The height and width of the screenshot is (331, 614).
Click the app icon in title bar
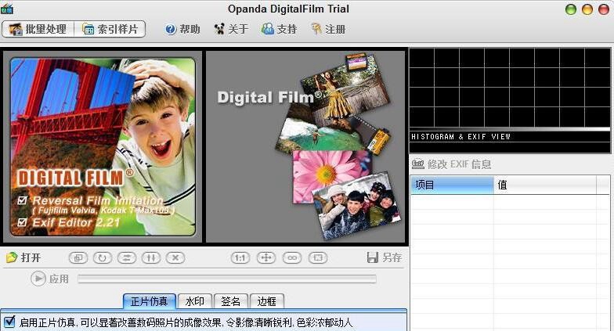(x=6, y=9)
